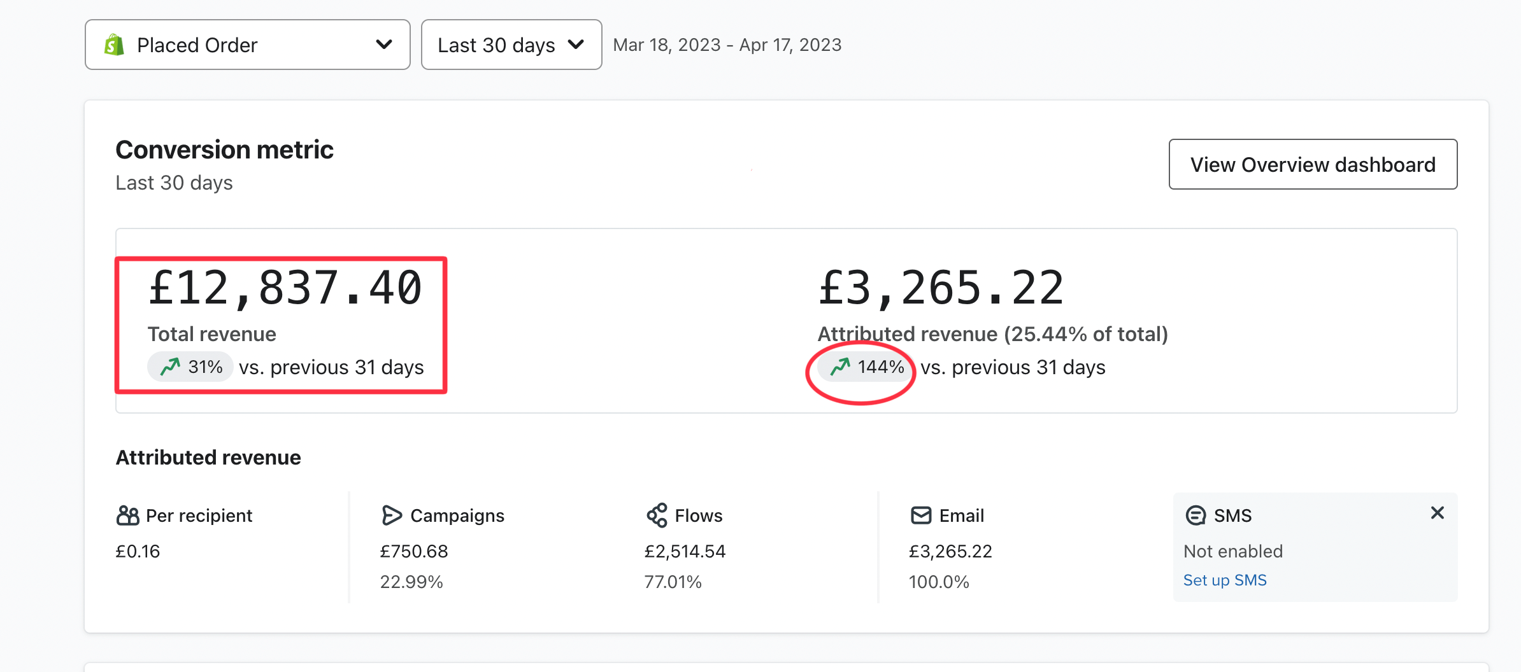Open the Placed Order metric dropdown
This screenshot has width=1521, height=672.
pos(247,45)
